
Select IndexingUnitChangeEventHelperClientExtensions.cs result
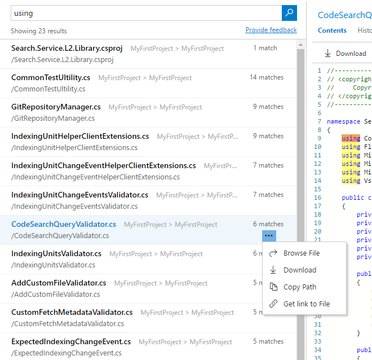148,171
